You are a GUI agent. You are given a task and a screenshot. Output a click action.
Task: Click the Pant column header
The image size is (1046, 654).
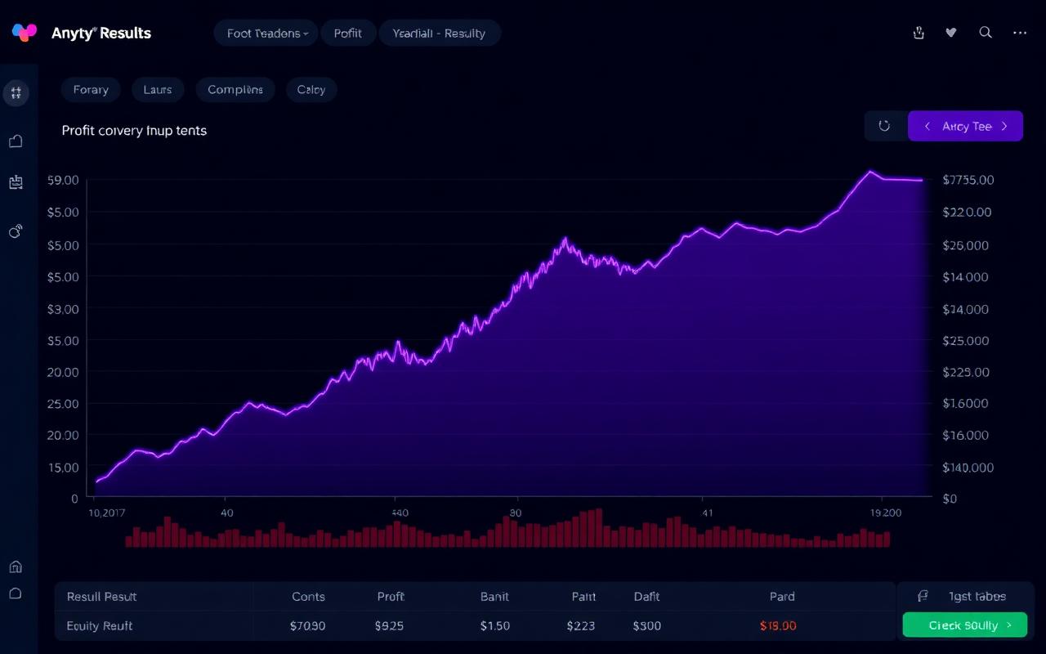click(x=583, y=597)
